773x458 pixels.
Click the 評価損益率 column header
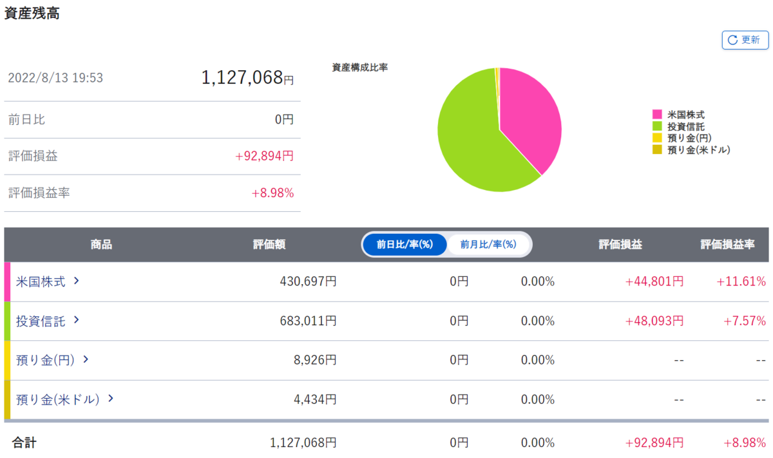click(x=728, y=245)
